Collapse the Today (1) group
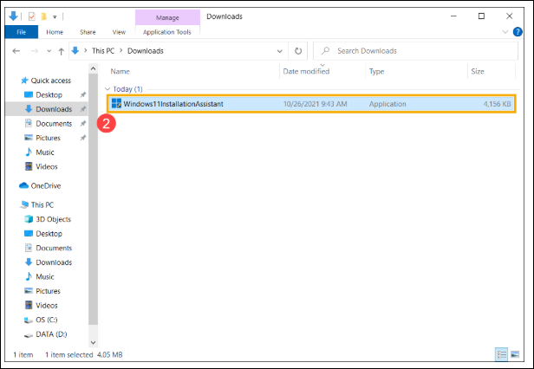Screen dimensions: 534x369 107,89
